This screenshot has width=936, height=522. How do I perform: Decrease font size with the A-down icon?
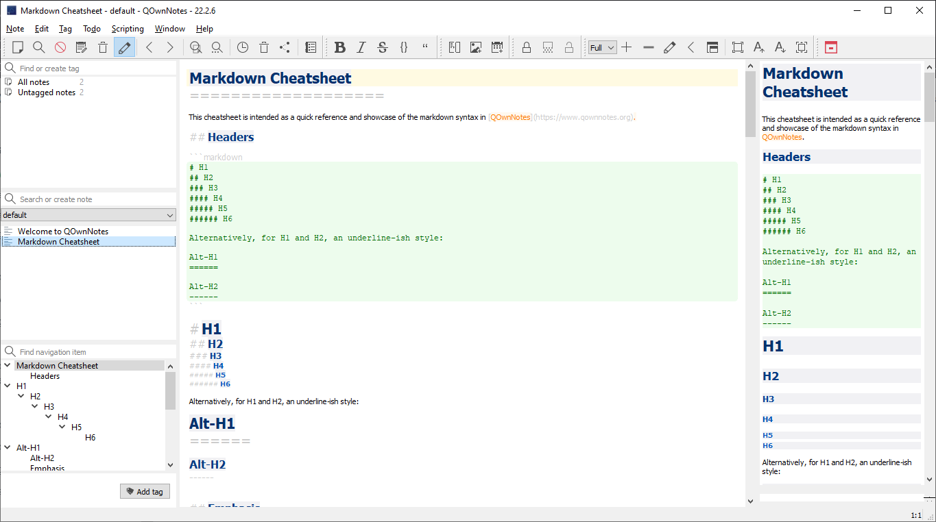780,47
